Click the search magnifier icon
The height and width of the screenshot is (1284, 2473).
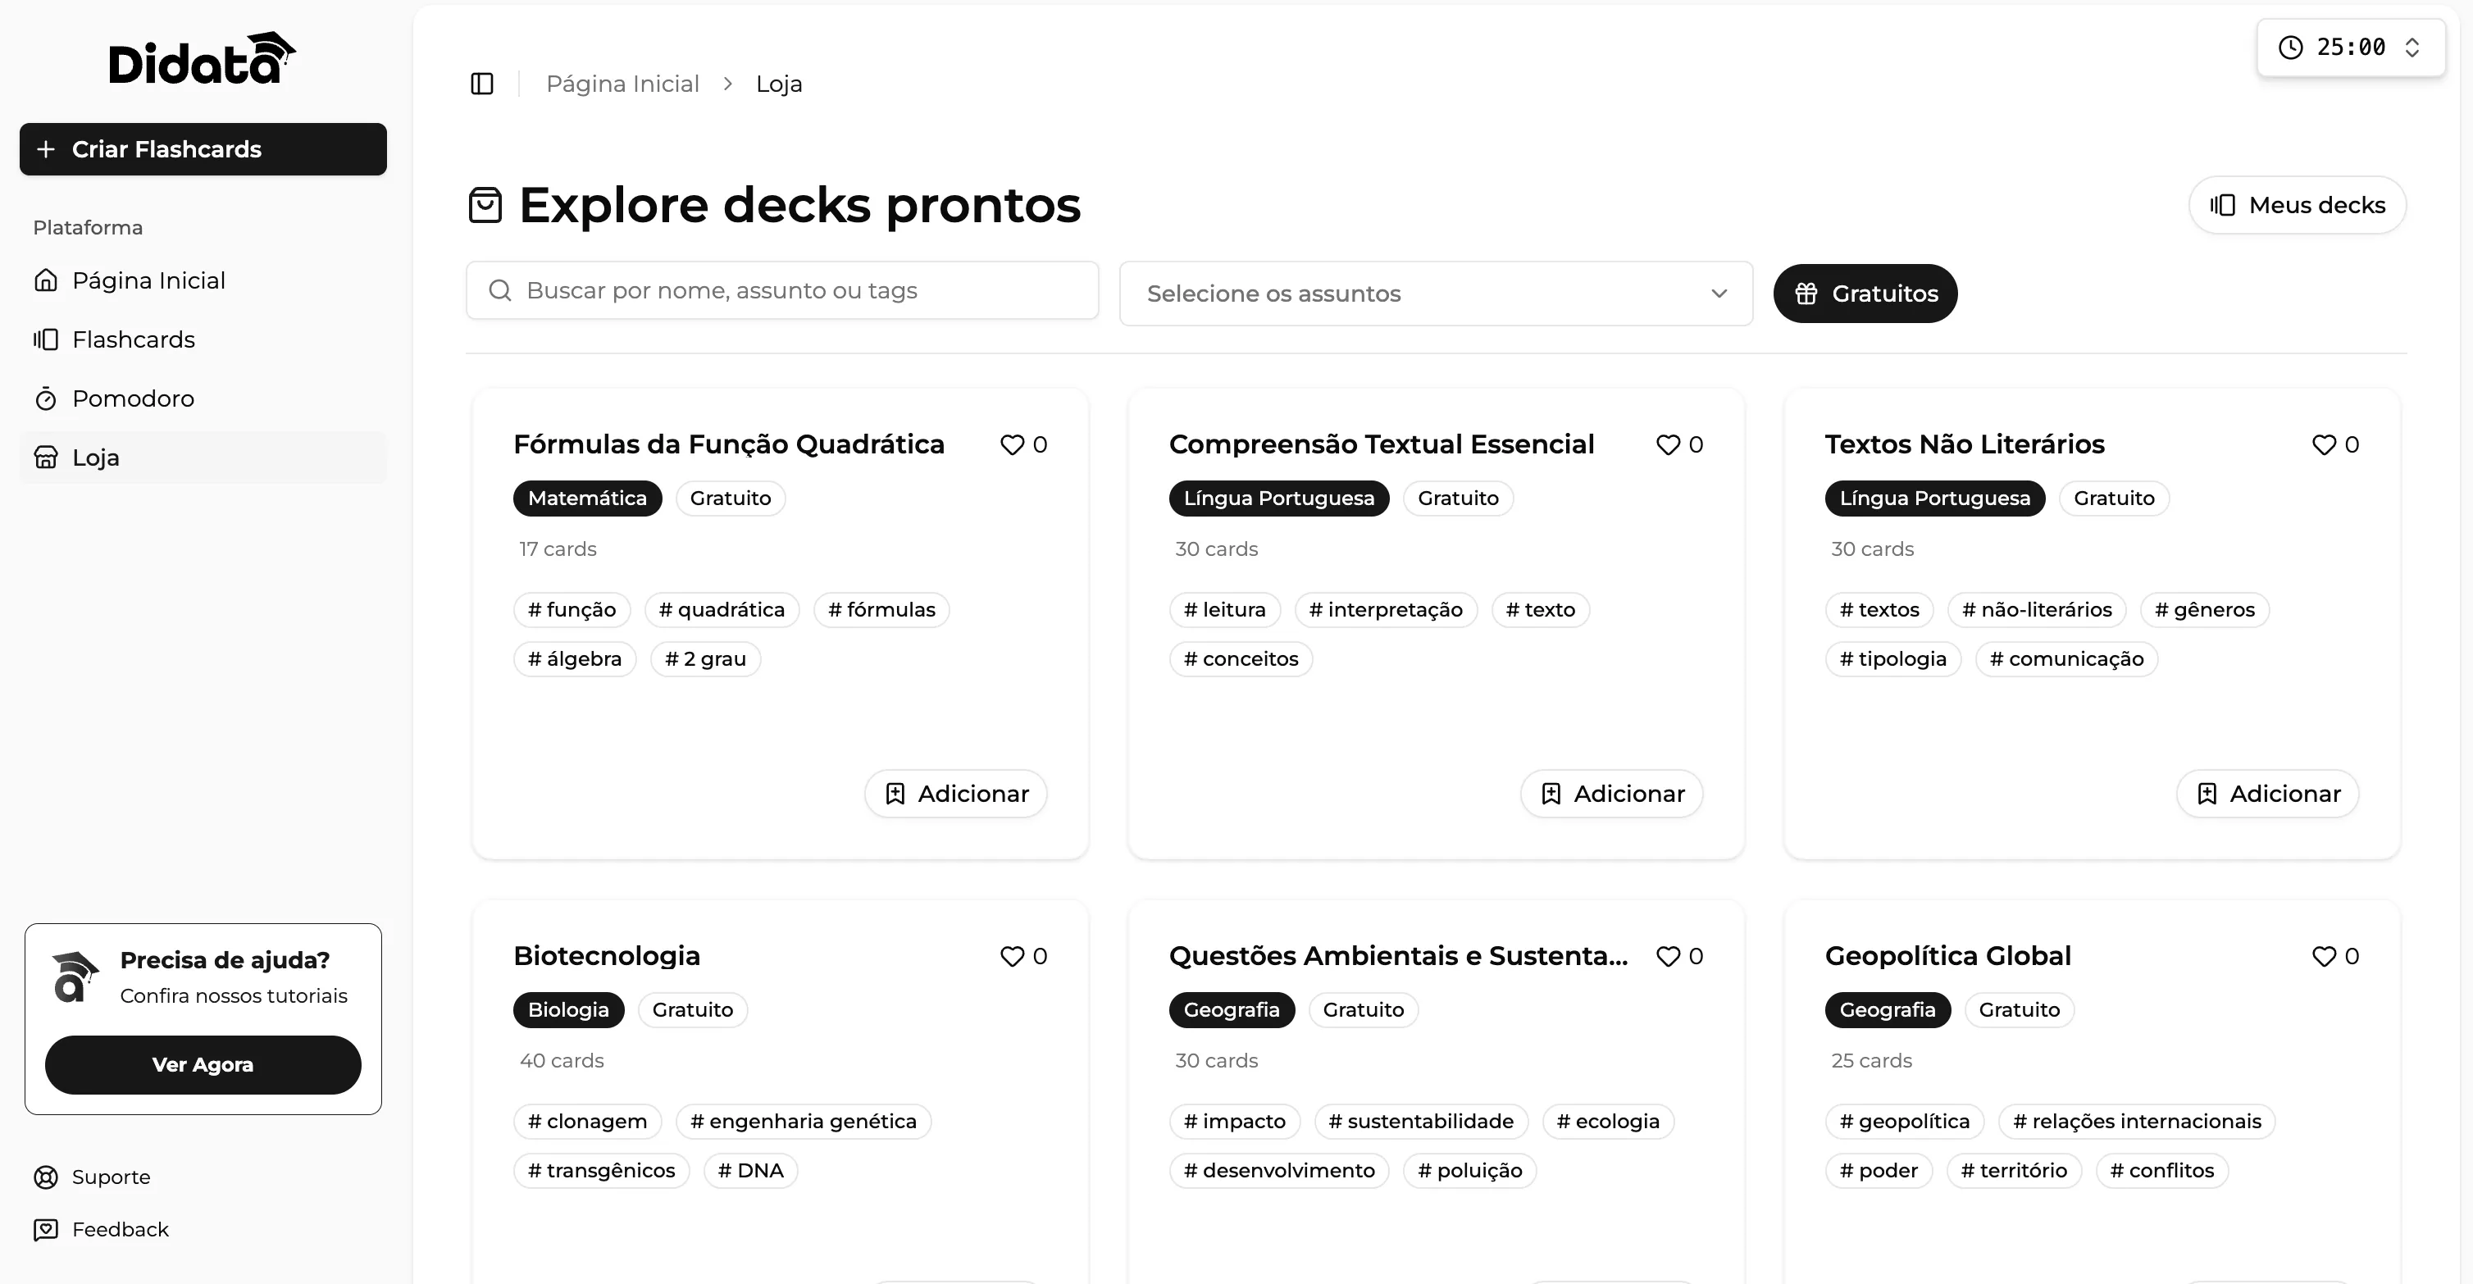500,289
